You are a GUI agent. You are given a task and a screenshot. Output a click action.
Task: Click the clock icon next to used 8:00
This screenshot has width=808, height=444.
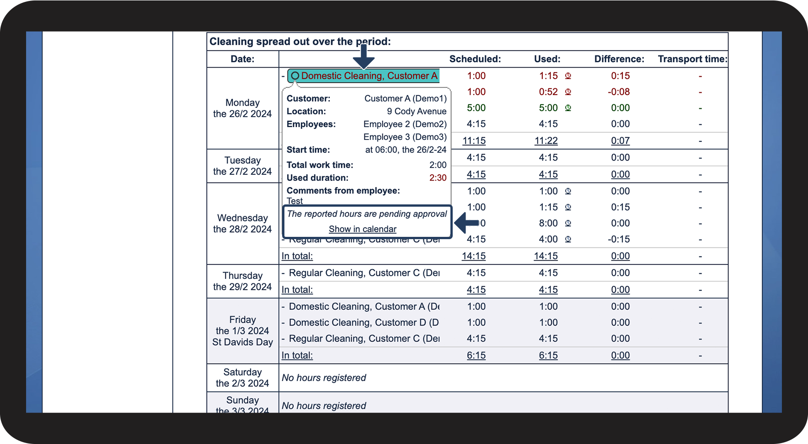coord(568,223)
